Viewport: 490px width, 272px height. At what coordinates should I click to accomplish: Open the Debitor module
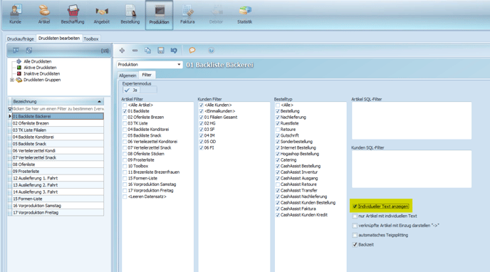[x=216, y=15]
